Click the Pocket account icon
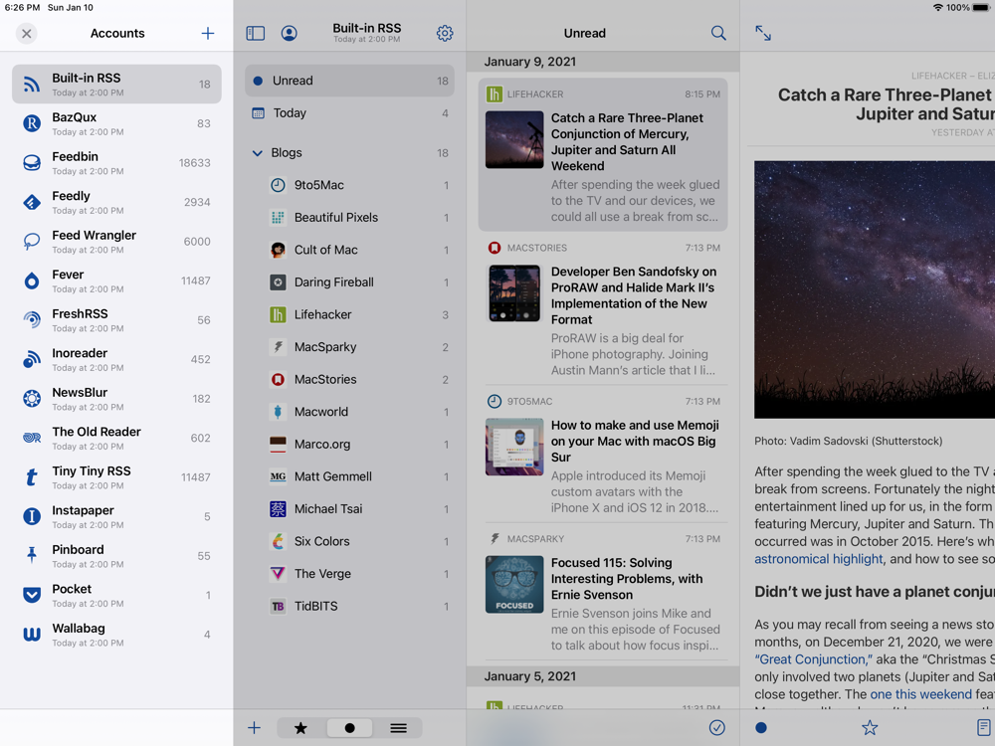 [32, 595]
